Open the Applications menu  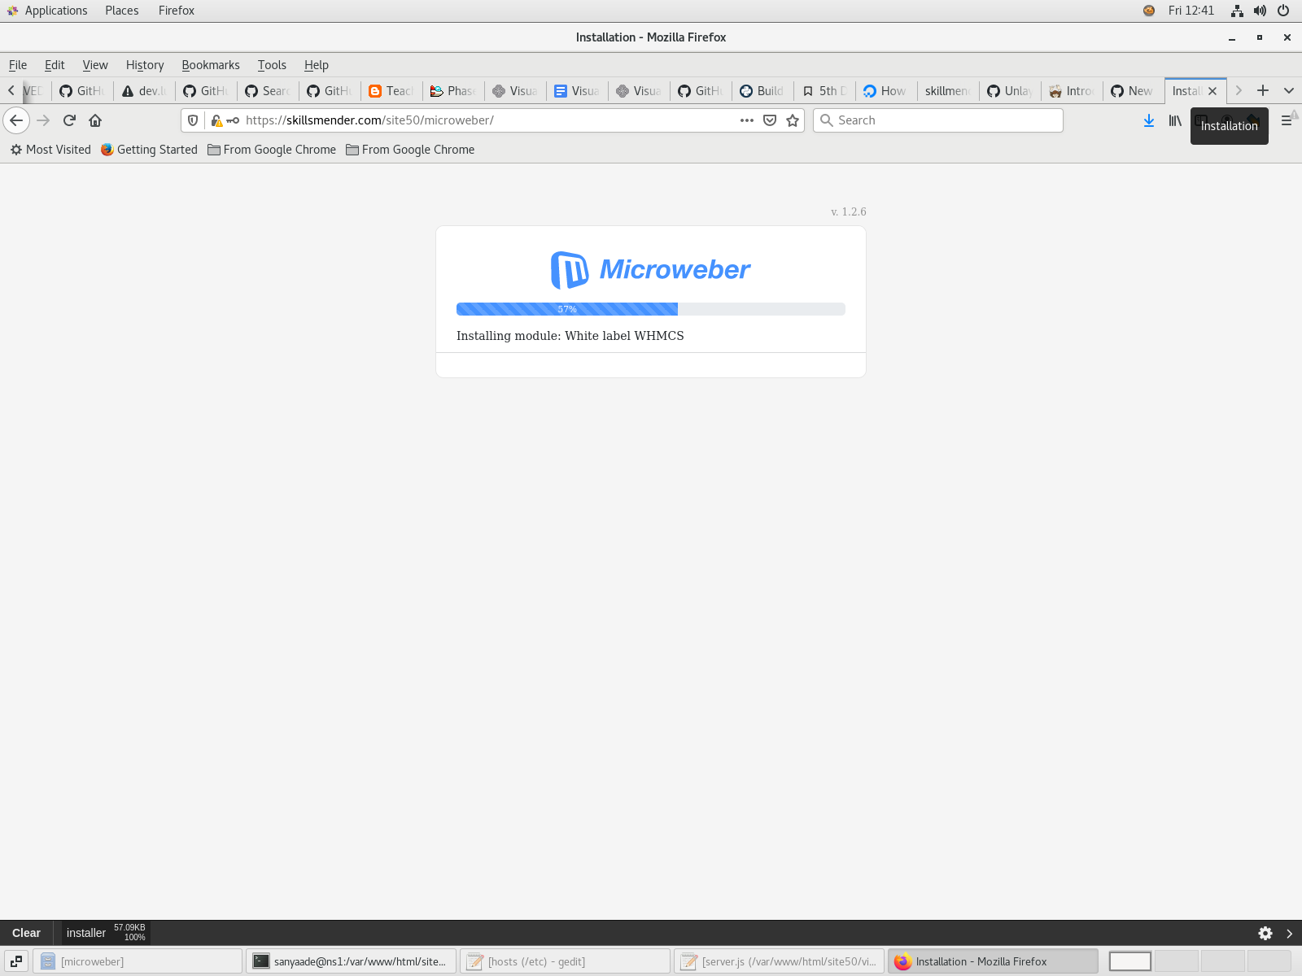(55, 10)
